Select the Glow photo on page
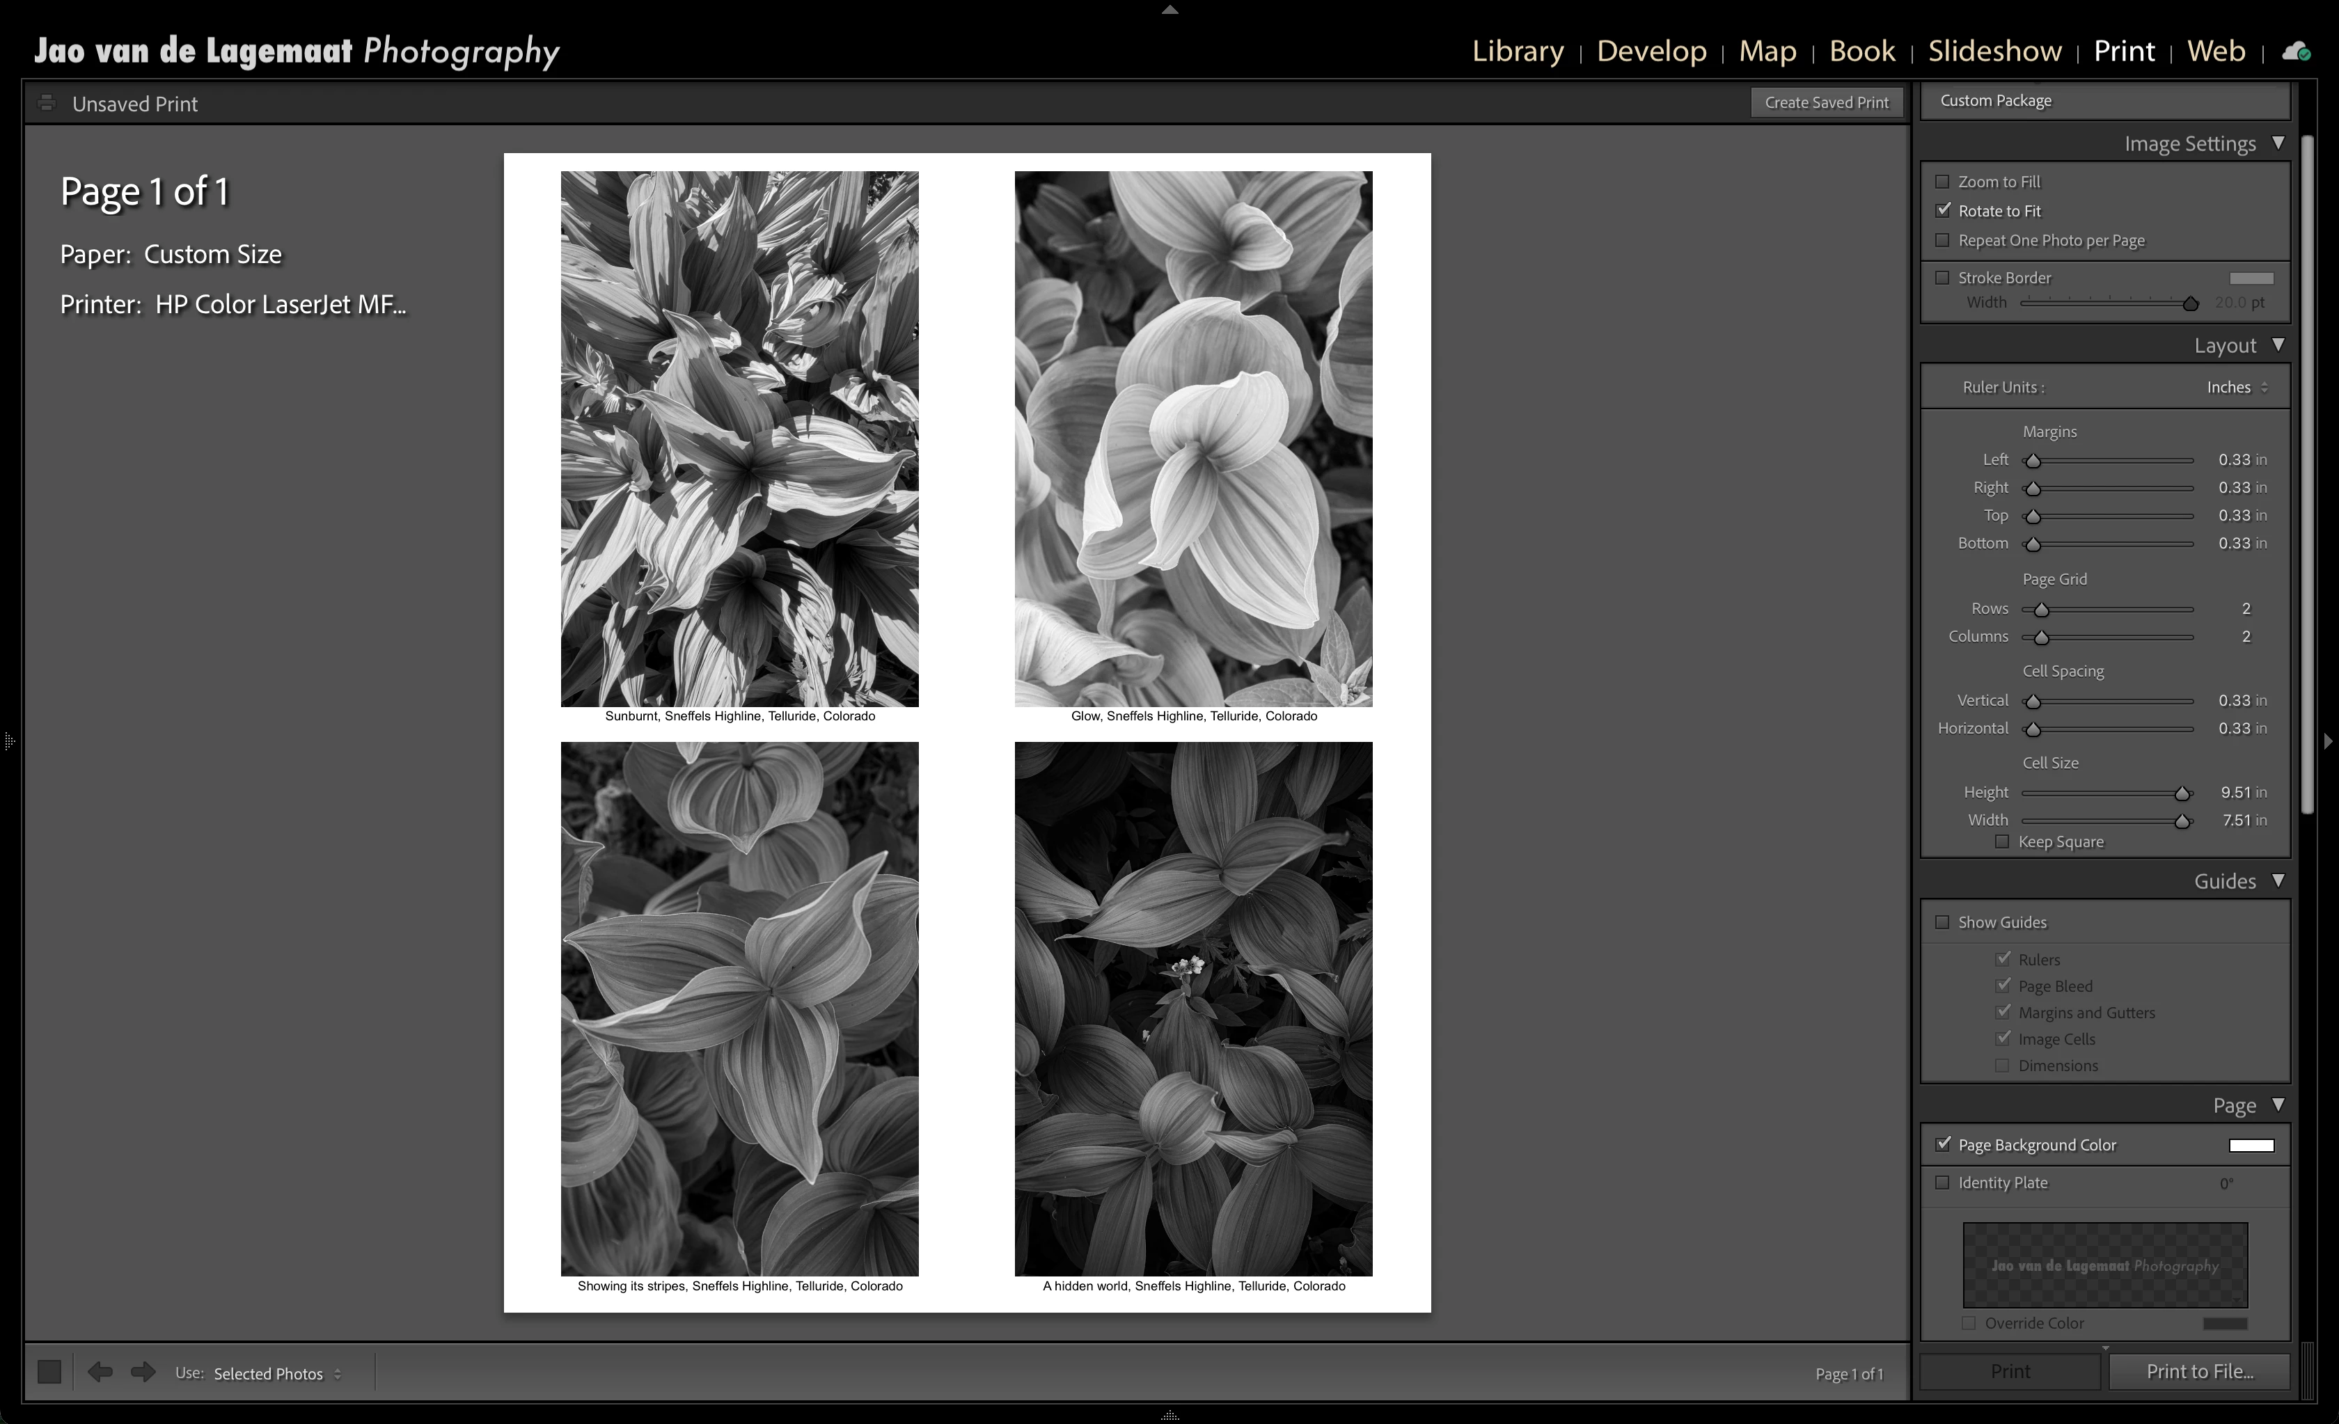The width and height of the screenshot is (2339, 1424). tap(1193, 438)
